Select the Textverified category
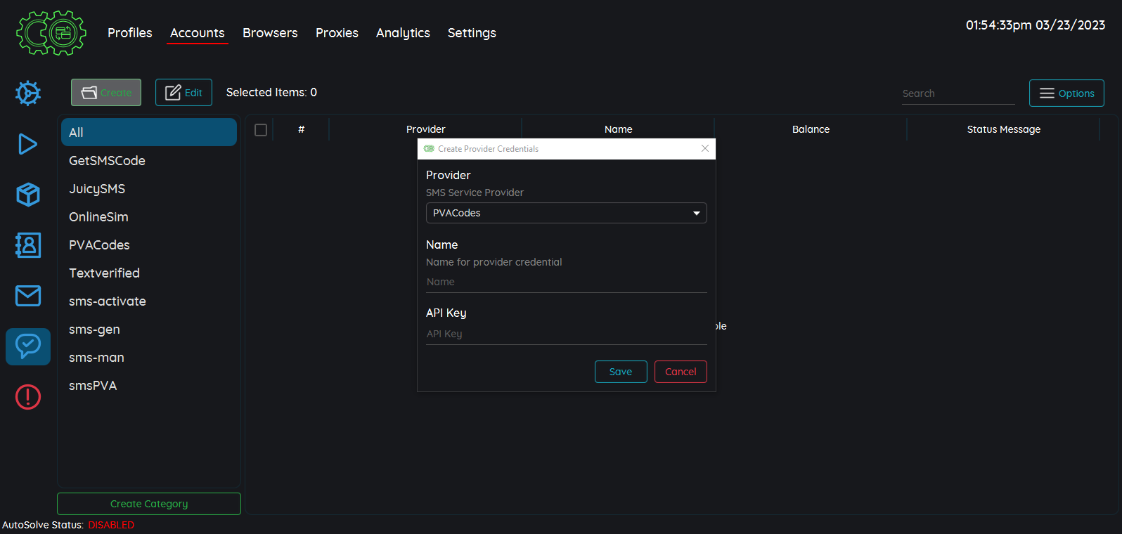The height and width of the screenshot is (534, 1122). pyautogui.click(x=149, y=273)
